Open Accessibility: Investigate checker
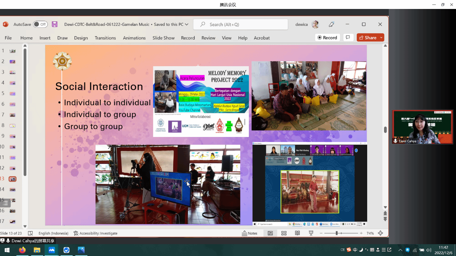The image size is (456, 256). (96, 233)
